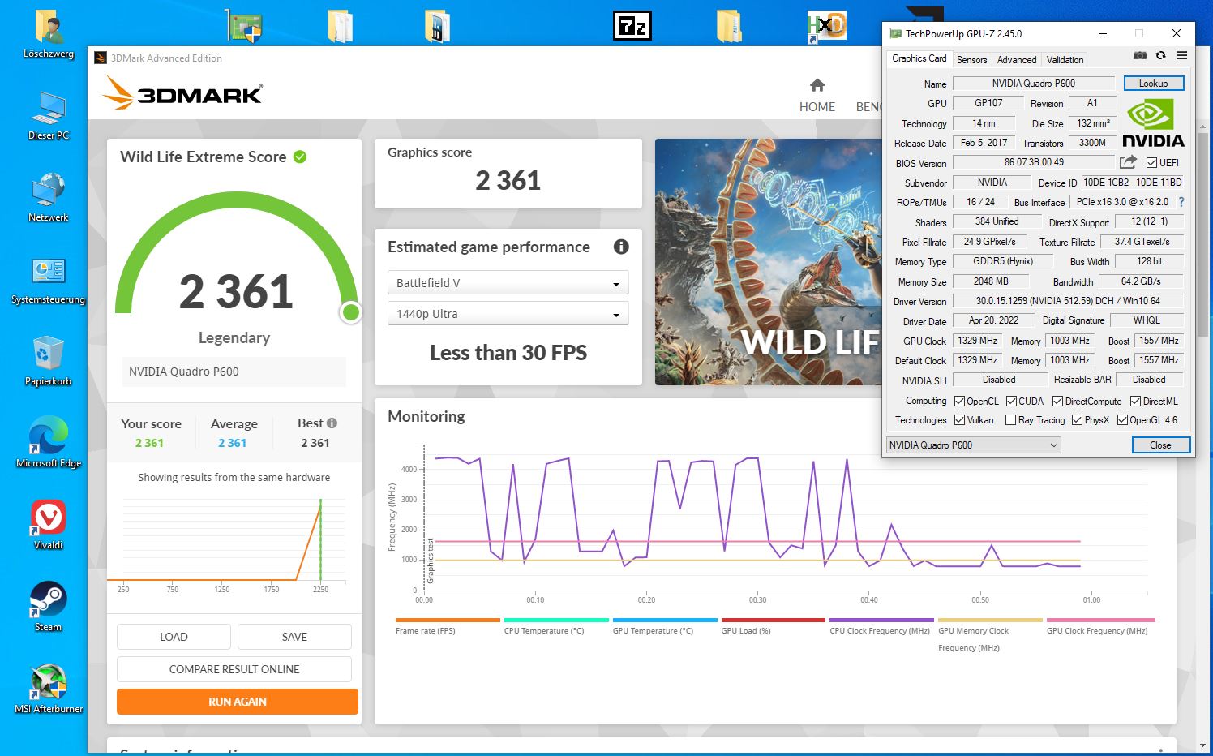The image size is (1213, 756).
Task: Click the 3DMark vertical scrollbar down arrow
Action: click(x=1202, y=745)
